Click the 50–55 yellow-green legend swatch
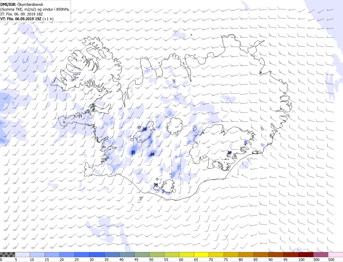The image size is (343, 262). coord(157,254)
